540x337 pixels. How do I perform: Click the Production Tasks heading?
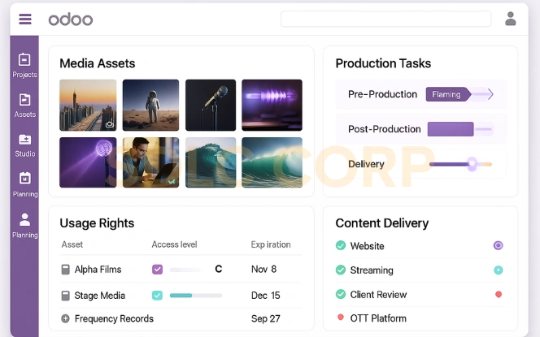point(383,63)
